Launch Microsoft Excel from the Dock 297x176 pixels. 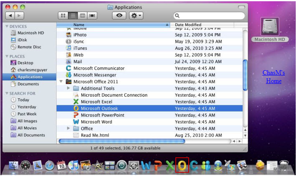pos(170,166)
